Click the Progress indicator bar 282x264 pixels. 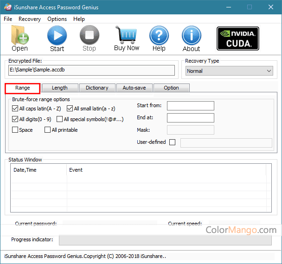(x=165, y=240)
